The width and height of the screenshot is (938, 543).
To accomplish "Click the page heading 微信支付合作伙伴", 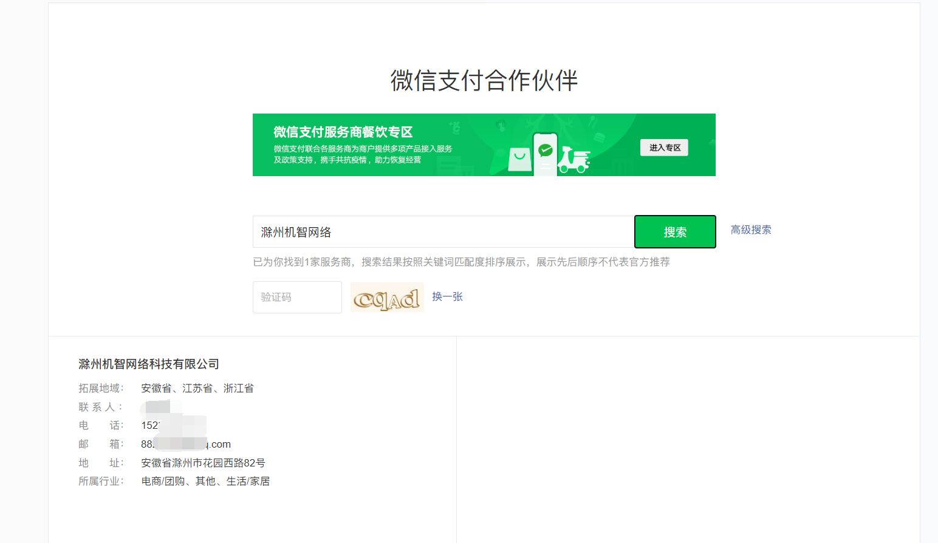I will [x=484, y=80].
